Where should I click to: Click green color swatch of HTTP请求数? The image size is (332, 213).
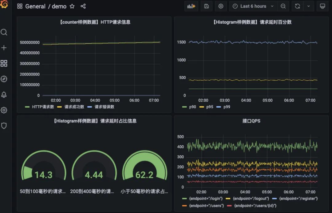point(27,107)
